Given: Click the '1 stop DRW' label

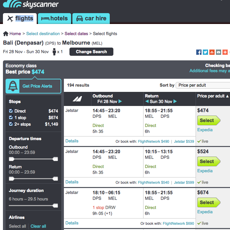Looking at the screenshot, I should point(104,208).
